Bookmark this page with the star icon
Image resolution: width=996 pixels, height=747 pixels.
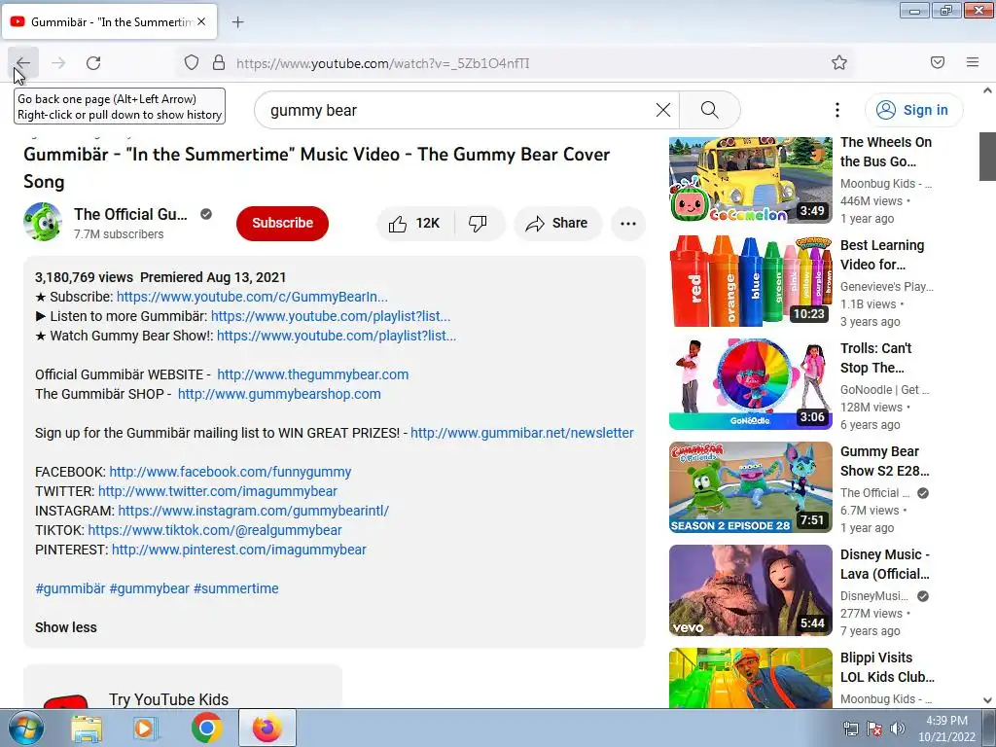(x=839, y=63)
